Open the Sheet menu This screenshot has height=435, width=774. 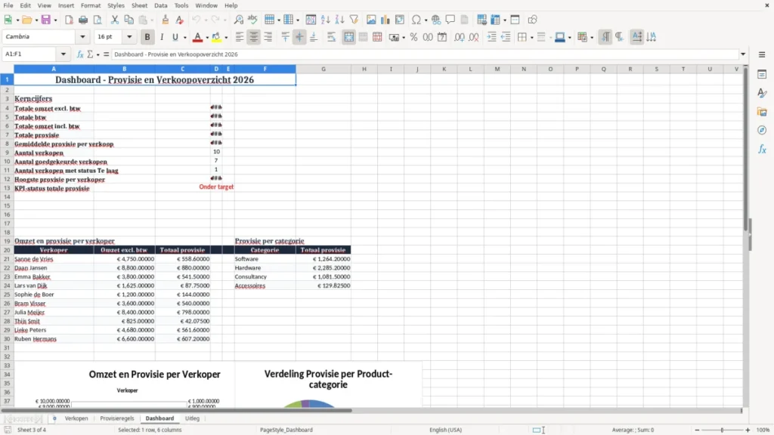coord(139,5)
